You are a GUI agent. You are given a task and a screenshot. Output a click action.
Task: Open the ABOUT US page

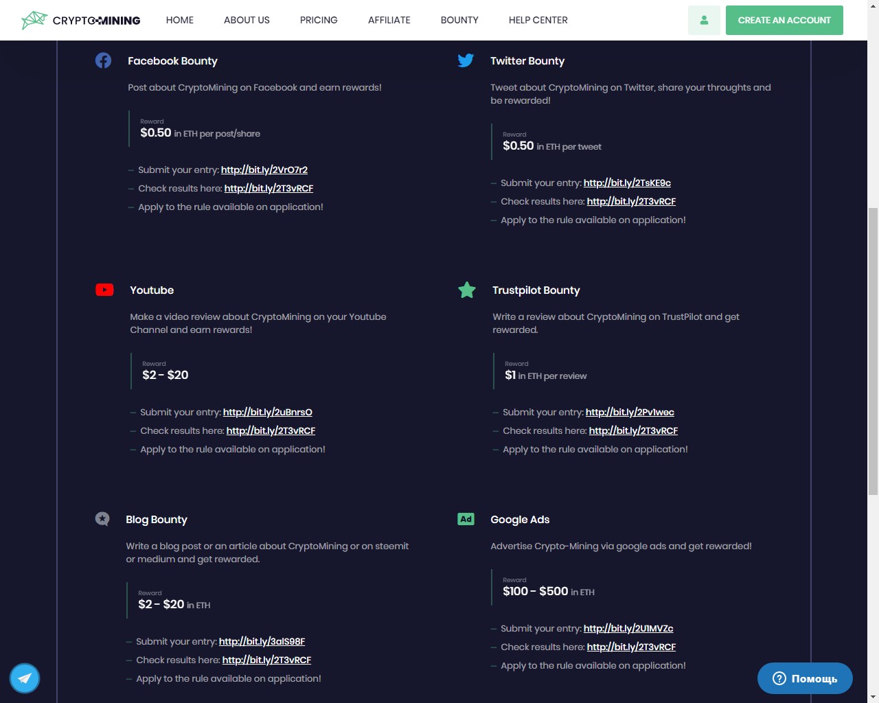point(247,20)
